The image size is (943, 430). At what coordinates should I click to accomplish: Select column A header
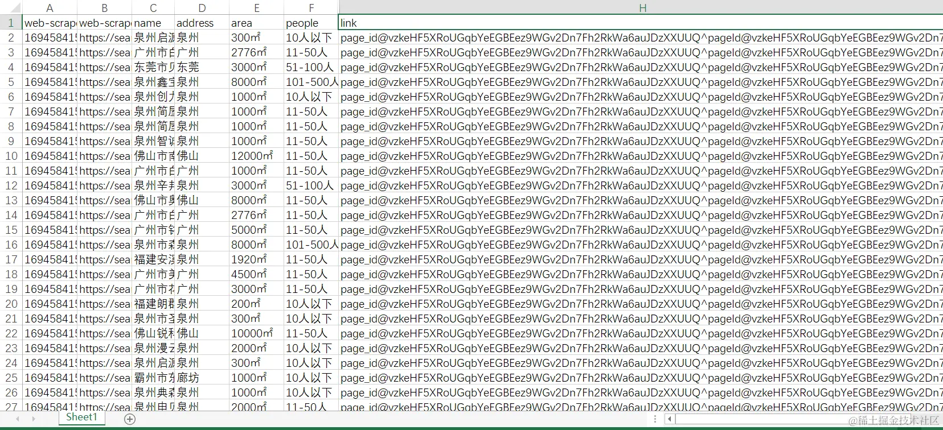click(50, 8)
